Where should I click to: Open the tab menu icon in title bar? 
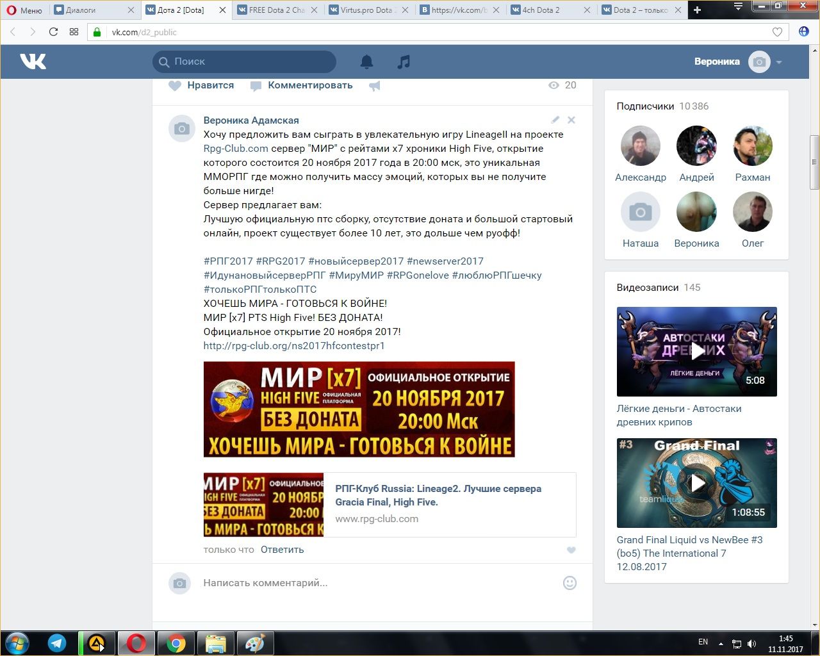pyautogui.click(x=738, y=6)
